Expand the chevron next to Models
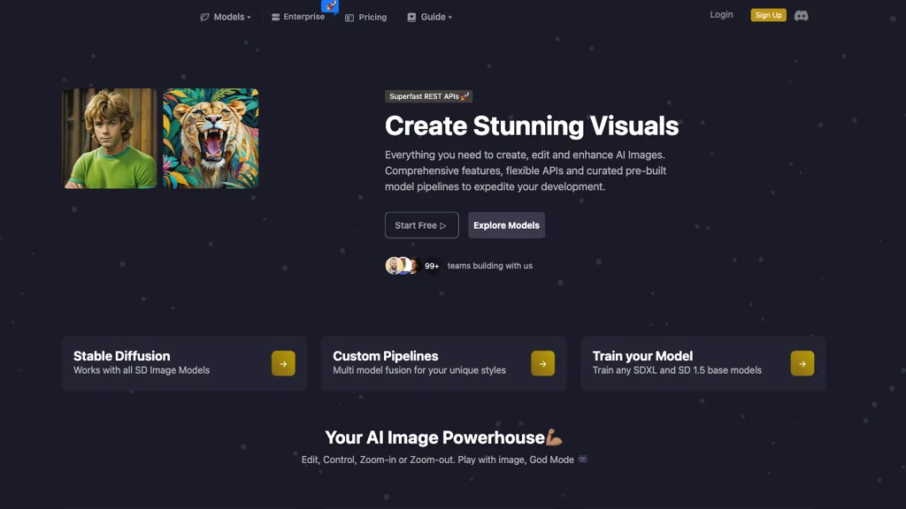 (x=250, y=17)
